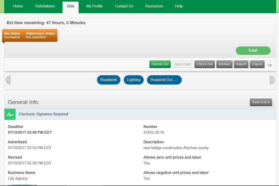Click the Archive button
The width and height of the screenshot is (279, 186).
pyautogui.click(x=225, y=64)
